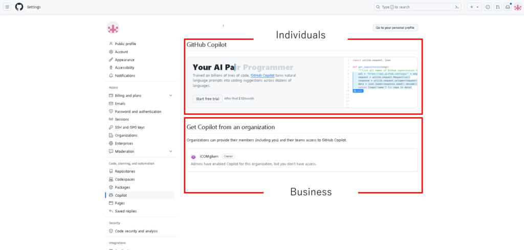The image size is (524, 250).
Task: Follow the 'GitHub Copilot' link in description
Action: [x=263, y=76]
